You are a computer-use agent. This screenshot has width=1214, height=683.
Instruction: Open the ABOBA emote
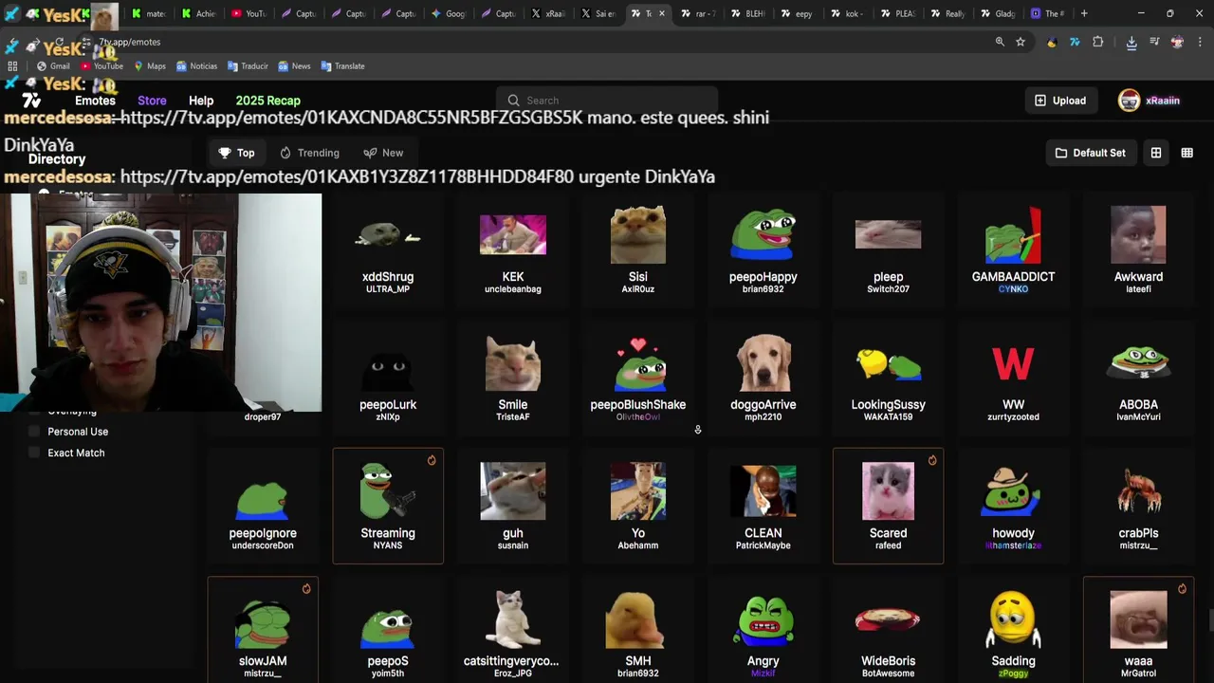pos(1138,377)
